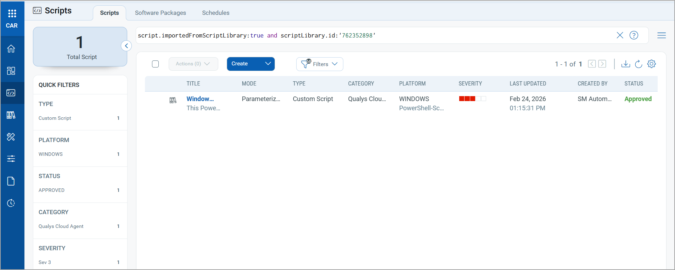Switch to the Schedules tab

(x=215, y=13)
